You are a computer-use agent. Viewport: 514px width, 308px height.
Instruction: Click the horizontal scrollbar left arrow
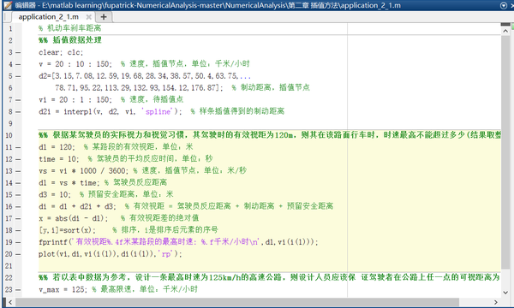(10, 302)
